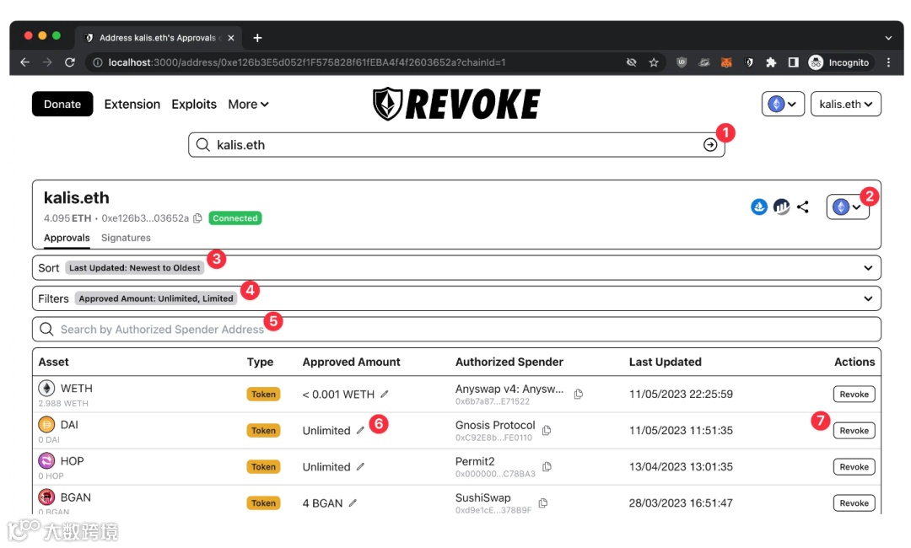Open the Incognito profile button
The width and height of the screenshot is (911, 548).
click(839, 62)
